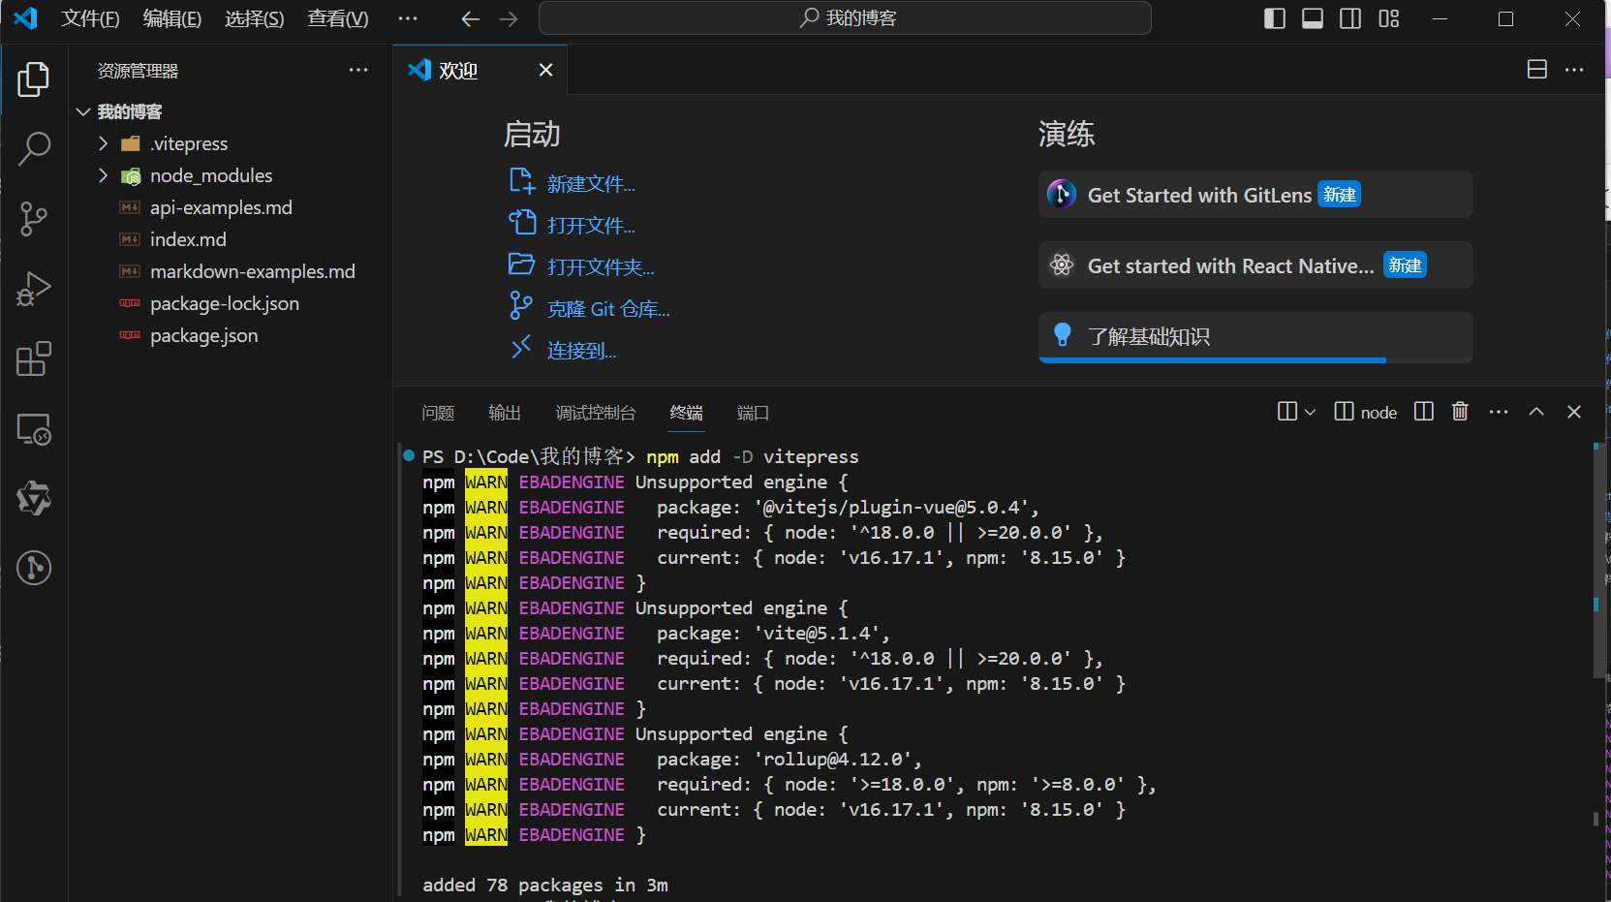Toggle primary side bar layout icon
The height and width of the screenshot is (902, 1611).
coord(1275,18)
